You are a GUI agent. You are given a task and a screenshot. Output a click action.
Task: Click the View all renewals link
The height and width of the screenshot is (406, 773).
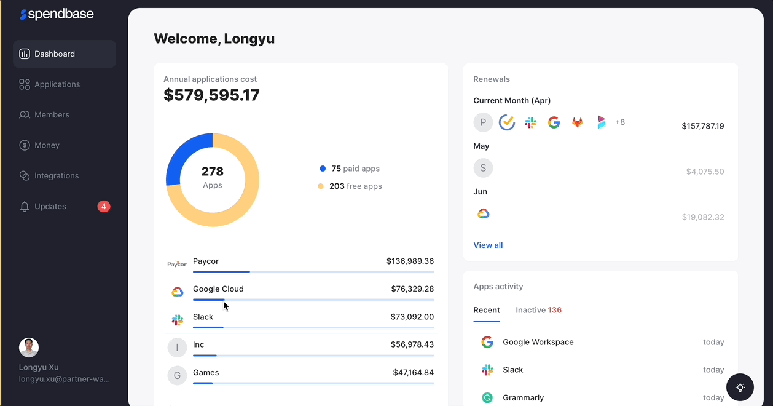pos(488,245)
